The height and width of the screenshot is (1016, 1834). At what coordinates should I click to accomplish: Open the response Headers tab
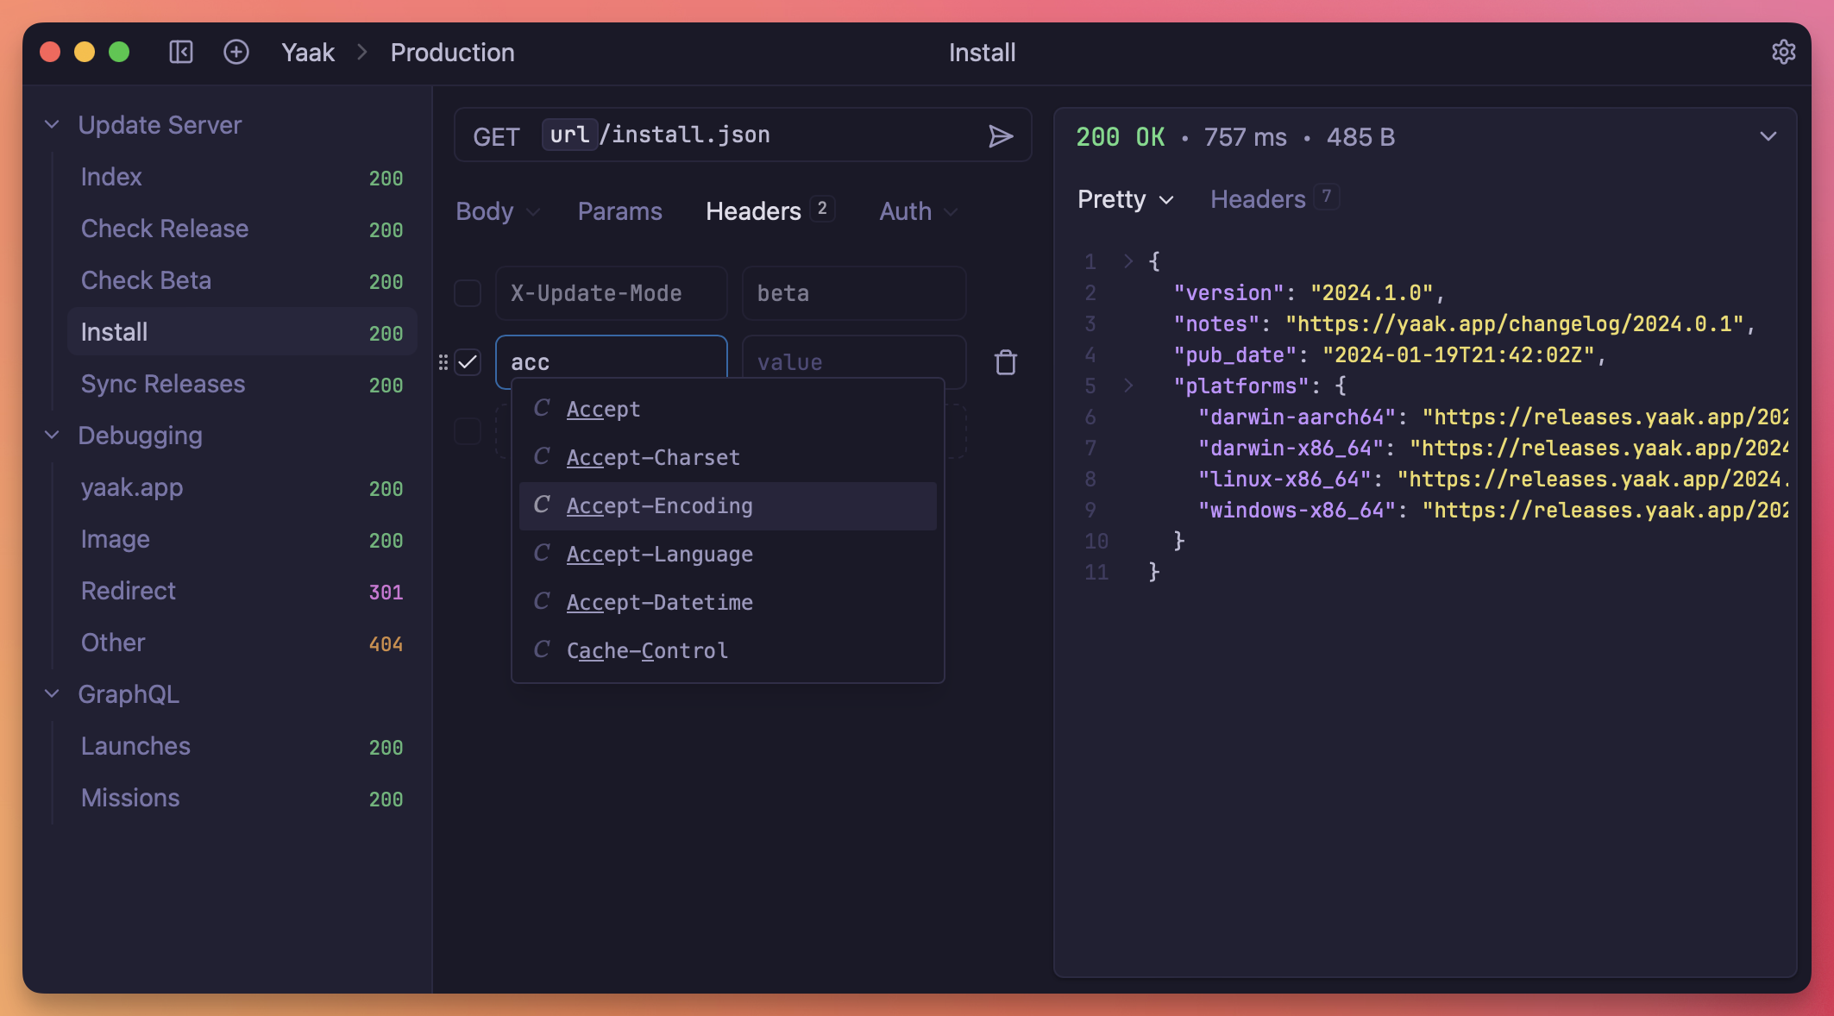pyautogui.click(x=1257, y=199)
